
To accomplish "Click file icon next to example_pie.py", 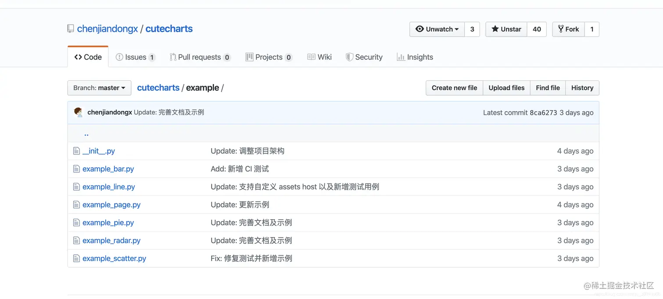I will point(76,223).
